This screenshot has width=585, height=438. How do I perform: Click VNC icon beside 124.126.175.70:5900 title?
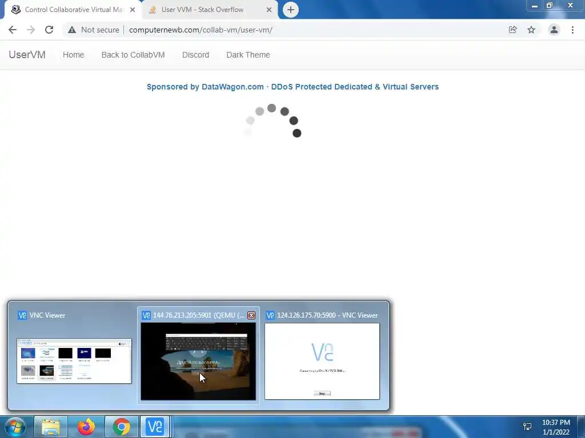(270, 315)
